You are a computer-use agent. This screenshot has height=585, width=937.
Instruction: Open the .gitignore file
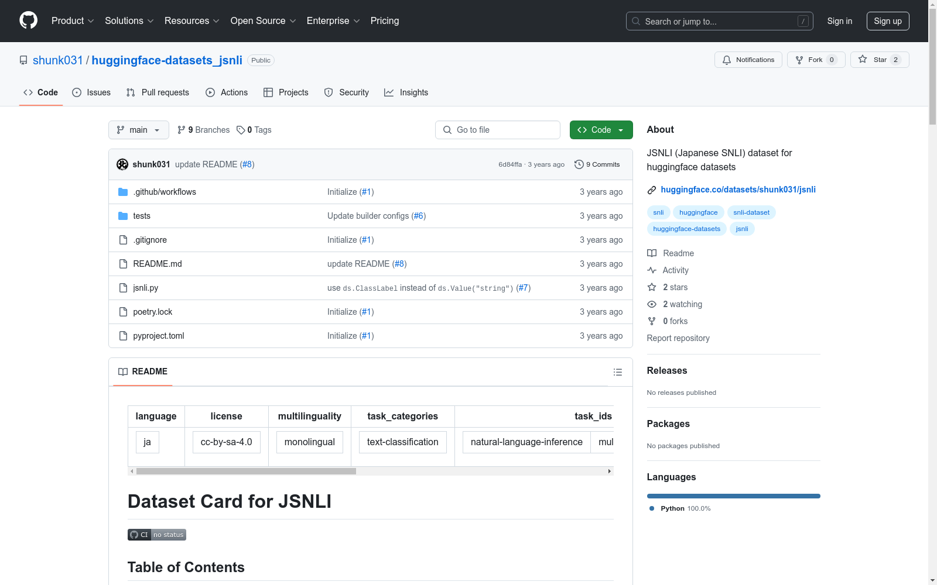[150, 240]
